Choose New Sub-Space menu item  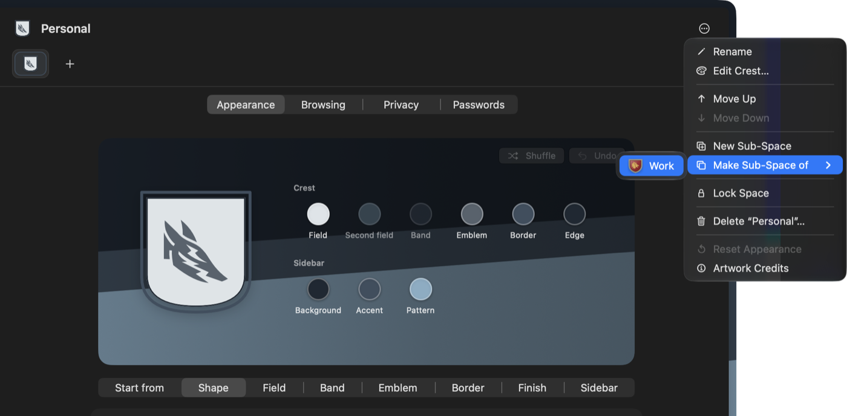coord(765,146)
